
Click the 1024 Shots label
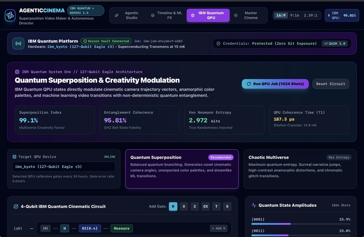(341, 205)
